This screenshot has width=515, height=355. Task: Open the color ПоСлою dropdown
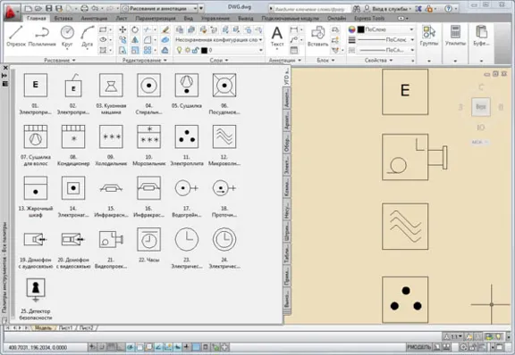click(385, 29)
